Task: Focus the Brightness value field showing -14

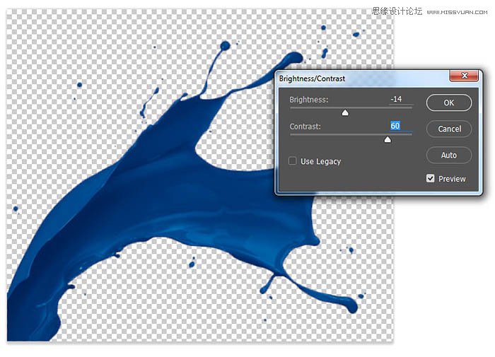Action: 397,100
